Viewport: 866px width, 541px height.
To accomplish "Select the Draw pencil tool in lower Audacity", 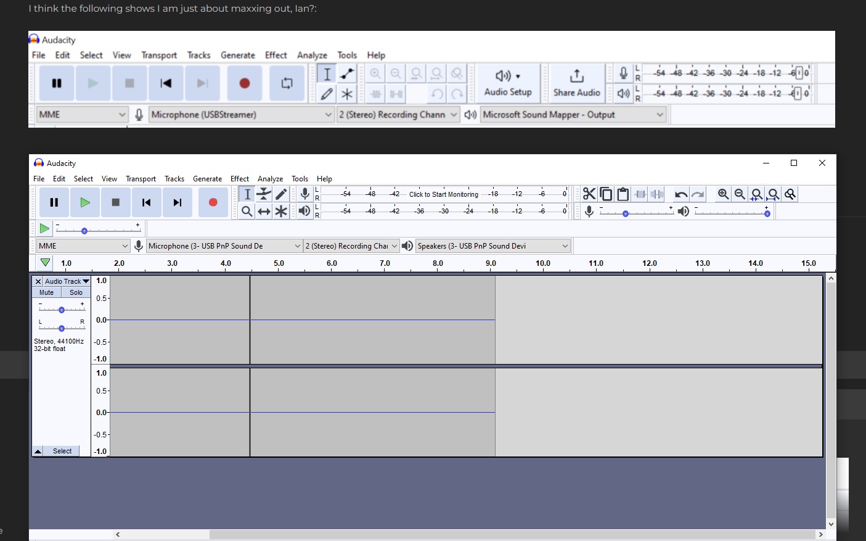I will click(x=281, y=194).
